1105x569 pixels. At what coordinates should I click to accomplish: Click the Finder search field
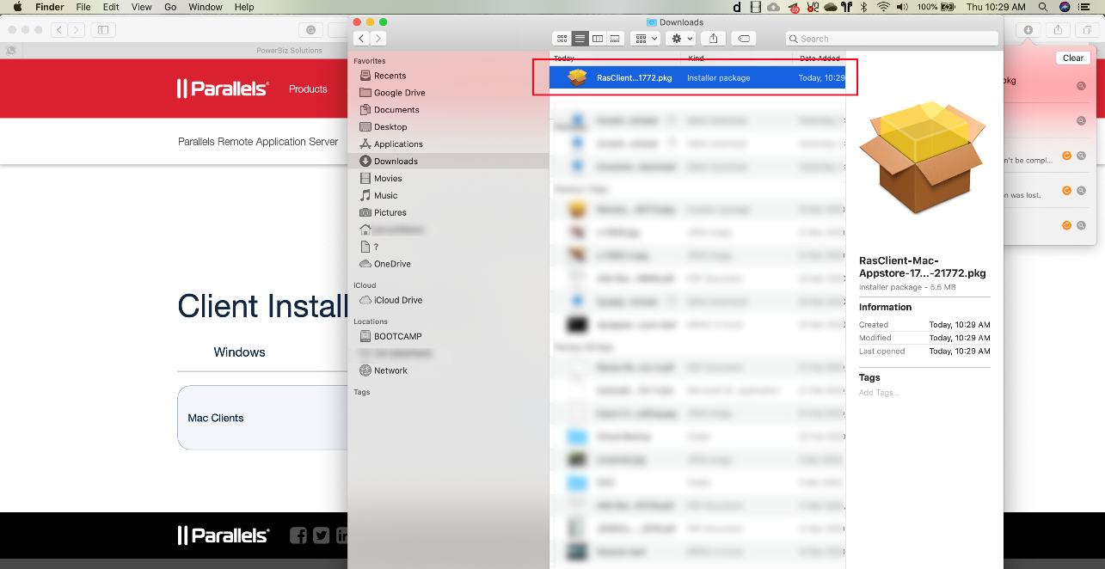(x=892, y=39)
